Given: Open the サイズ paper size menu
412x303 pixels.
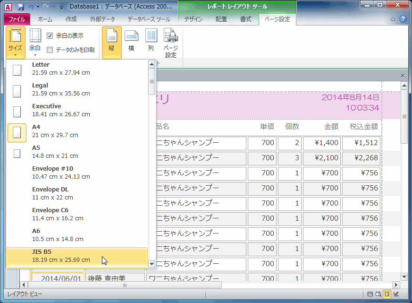Looking at the screenshot, I should pyautogui.click(x=16, y=43).
